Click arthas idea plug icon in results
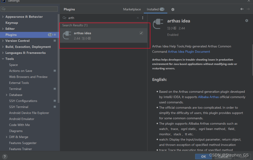The width and height of the screenshot is (253, 160). tap(67, 35)
